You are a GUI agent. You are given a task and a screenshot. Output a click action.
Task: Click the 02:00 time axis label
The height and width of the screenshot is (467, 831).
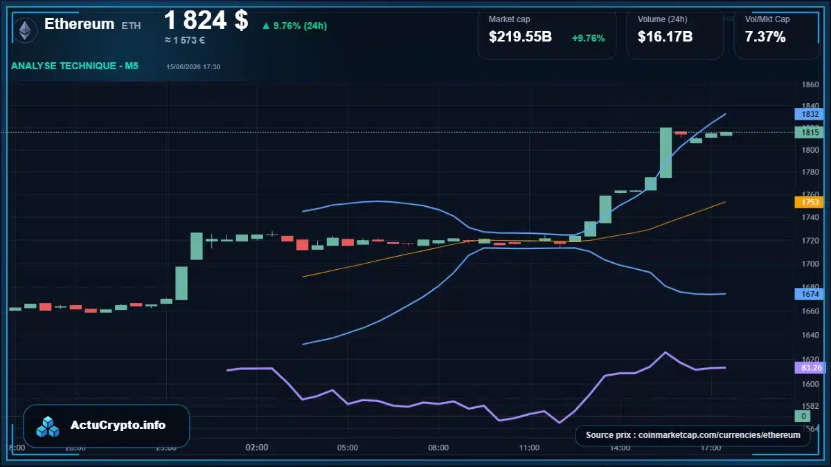[257, 448]
